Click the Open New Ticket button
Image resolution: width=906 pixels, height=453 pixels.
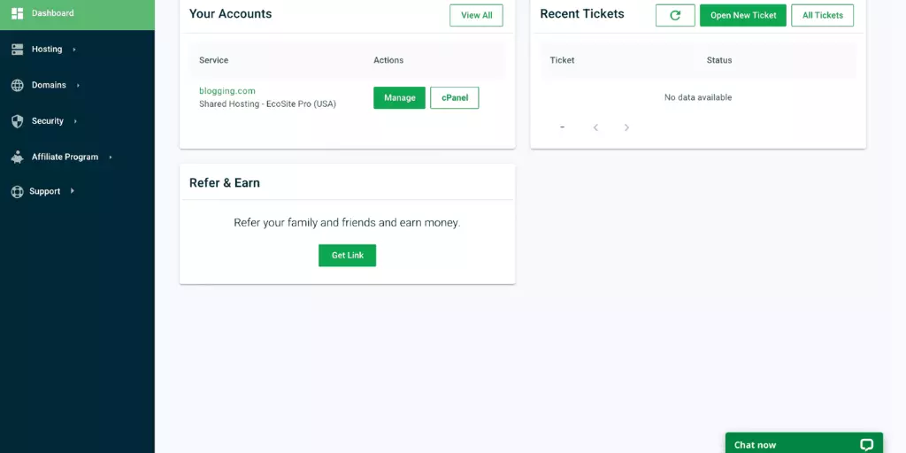point(743,16)
